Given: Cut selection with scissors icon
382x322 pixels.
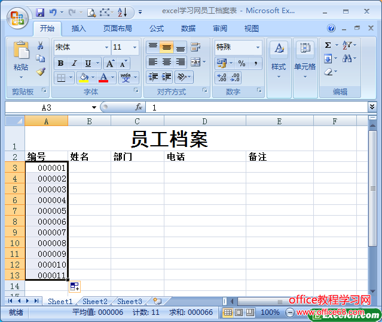Looking at the screenshot, I should [x=41, y=45].
